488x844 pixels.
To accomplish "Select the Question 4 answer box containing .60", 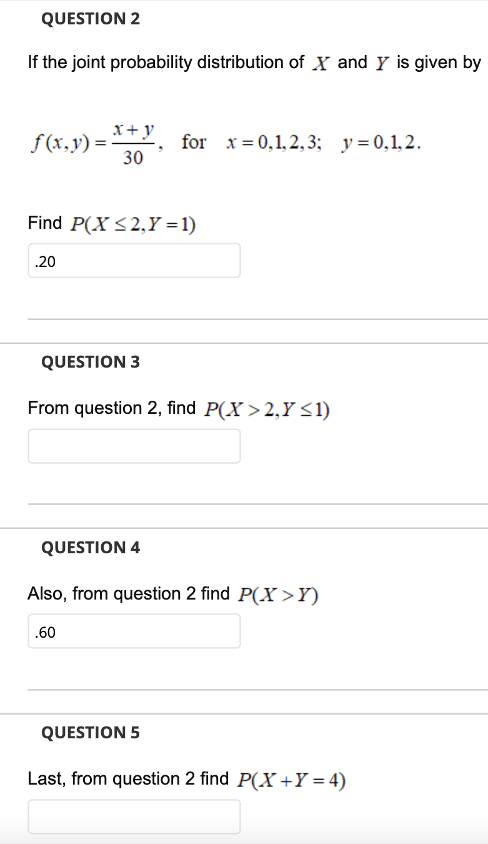I will coord(134,631).
